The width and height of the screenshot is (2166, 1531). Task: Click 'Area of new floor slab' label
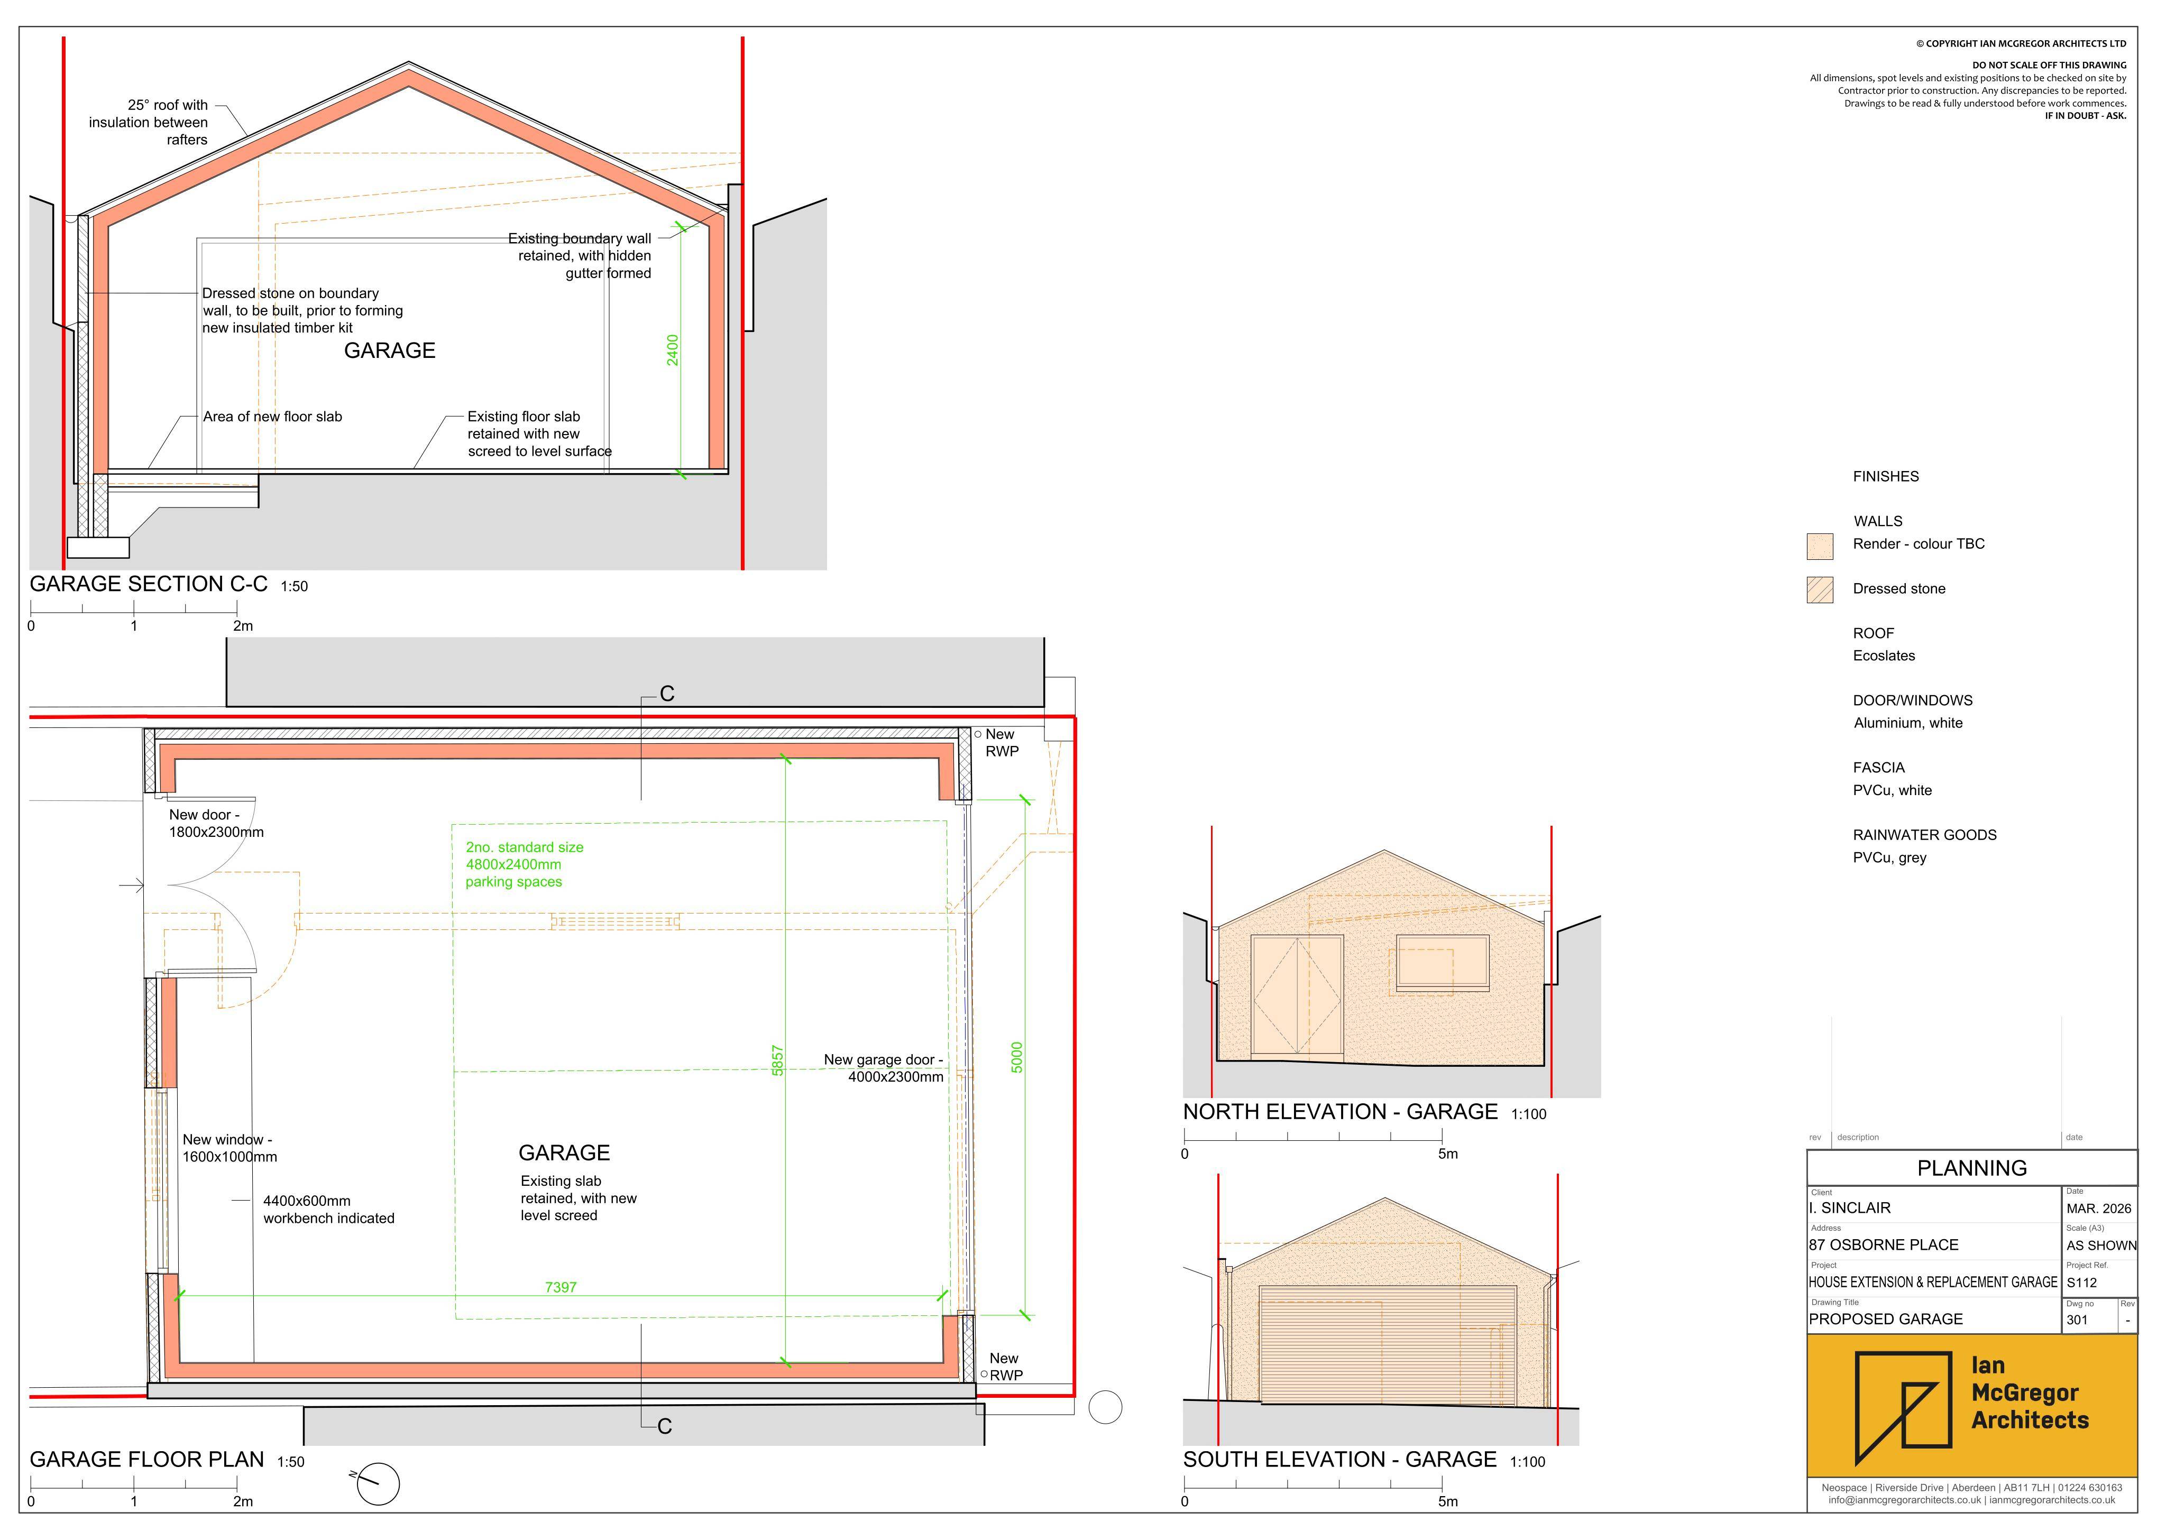click(x=273, y=417)
